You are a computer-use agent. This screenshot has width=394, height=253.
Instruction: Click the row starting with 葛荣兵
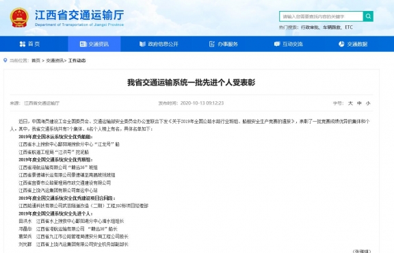coord(74,237)
